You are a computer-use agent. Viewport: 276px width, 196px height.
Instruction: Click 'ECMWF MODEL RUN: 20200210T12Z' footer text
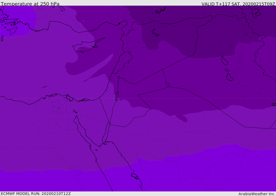[36, 194]
